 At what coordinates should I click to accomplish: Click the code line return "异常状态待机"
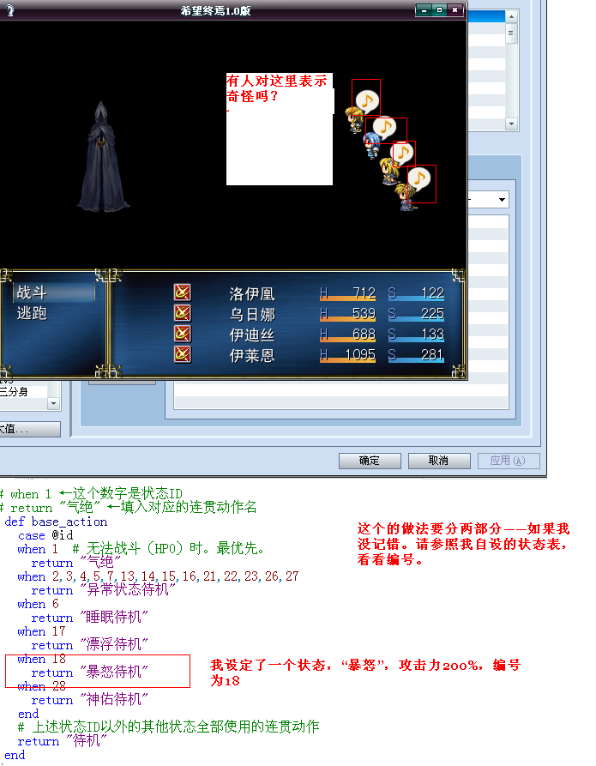[103, 590]
